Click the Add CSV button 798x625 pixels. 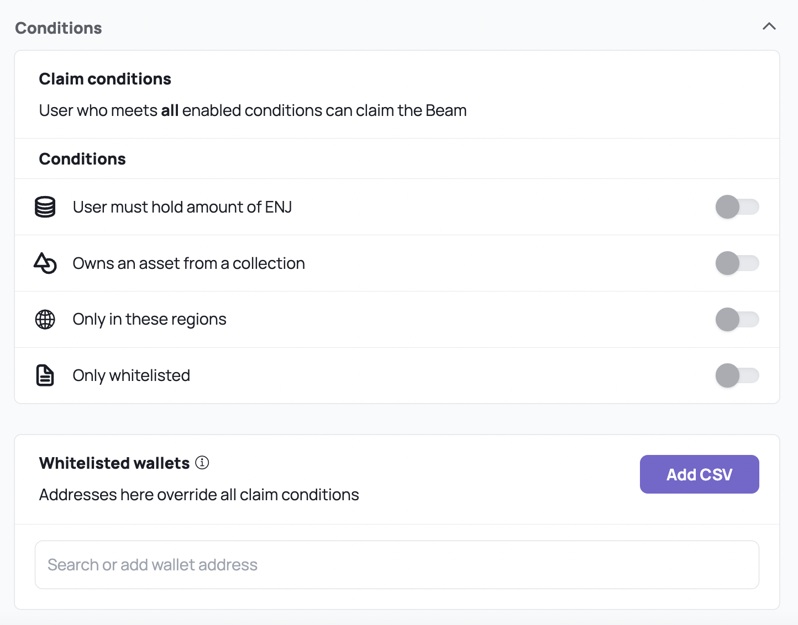pyautogui.click(x=700, y=474)
